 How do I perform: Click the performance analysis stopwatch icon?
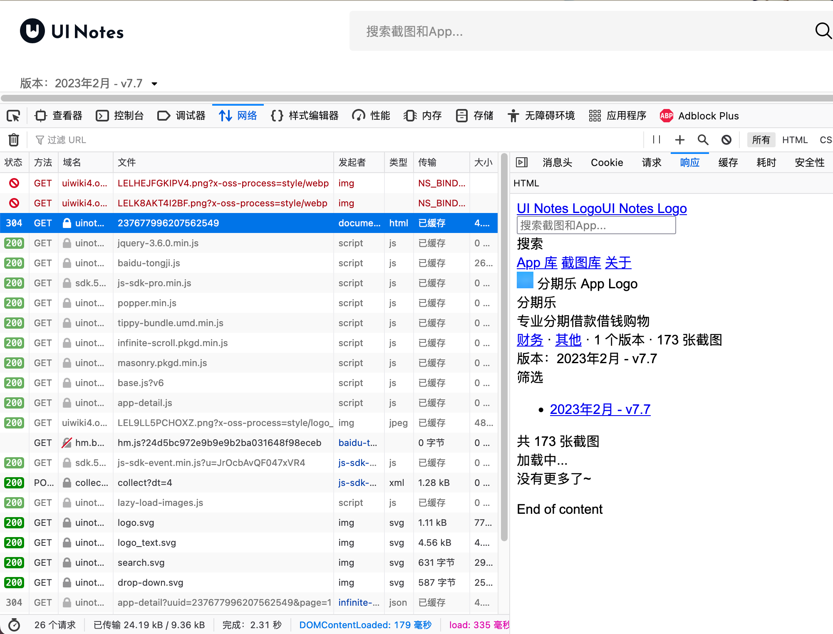pos(14,625)
